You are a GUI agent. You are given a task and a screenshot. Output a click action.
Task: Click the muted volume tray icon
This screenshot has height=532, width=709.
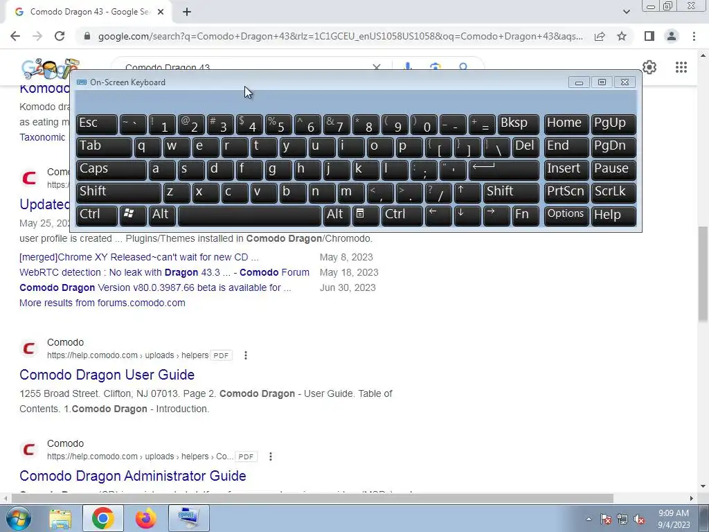[639, 520]
